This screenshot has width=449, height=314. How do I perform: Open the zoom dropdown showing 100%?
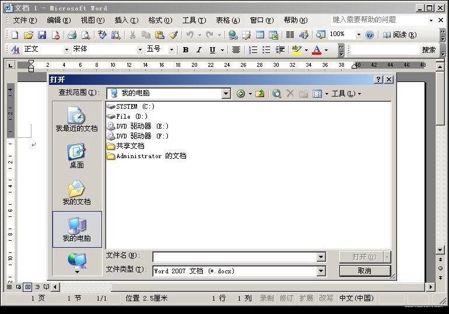pos(359,35)
